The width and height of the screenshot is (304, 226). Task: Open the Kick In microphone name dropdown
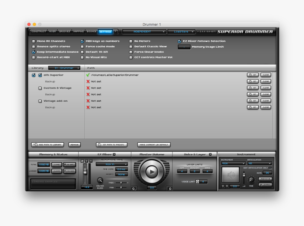[112, 164]
